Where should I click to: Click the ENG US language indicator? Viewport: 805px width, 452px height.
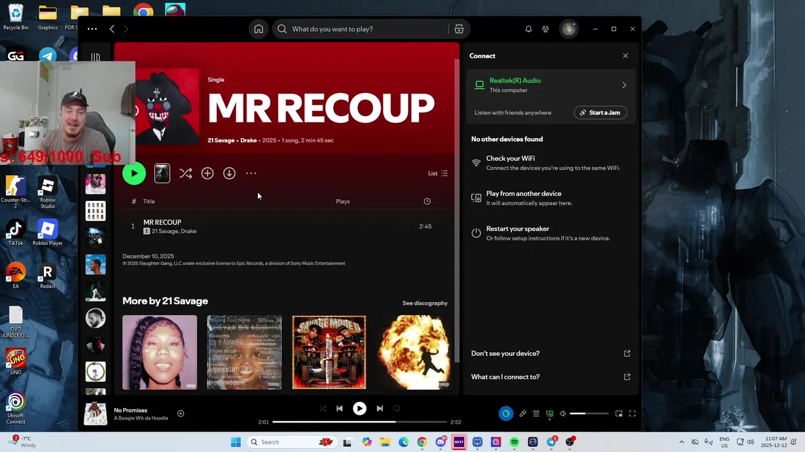(x=724, y=442)
